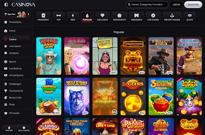205x135 pixels.
Task: Click the Sports ball icon
Action: tap(5, 62)
